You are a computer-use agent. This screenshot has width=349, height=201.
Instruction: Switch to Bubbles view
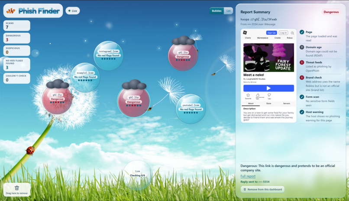point(217,11)
